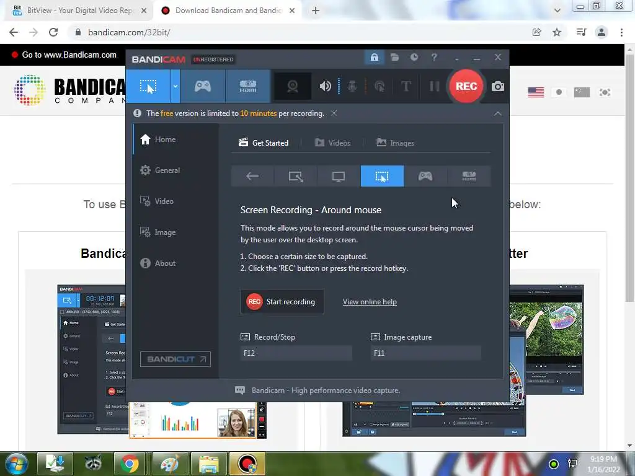
Task: Click the pause recording icon
Action: [434, 86]
